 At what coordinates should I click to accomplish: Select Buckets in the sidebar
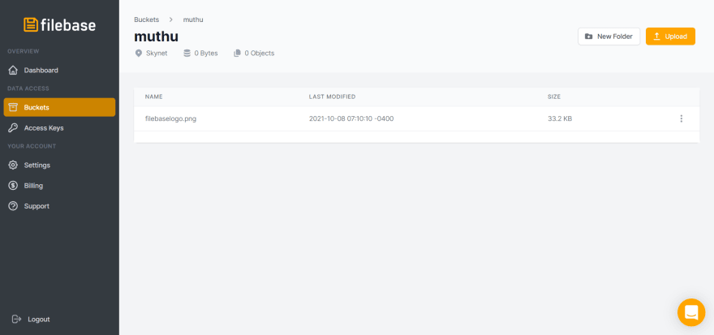[x=59, y=107]
